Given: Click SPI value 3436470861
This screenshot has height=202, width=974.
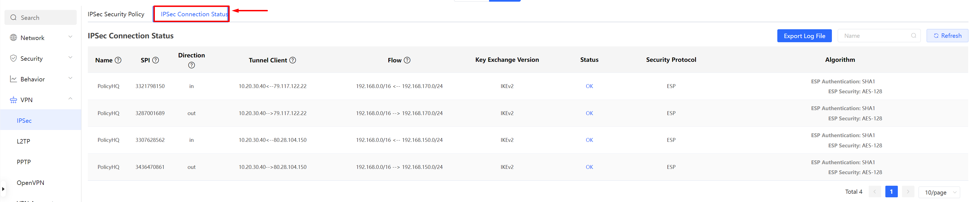Looking at the screenshot, I should 150,167.
